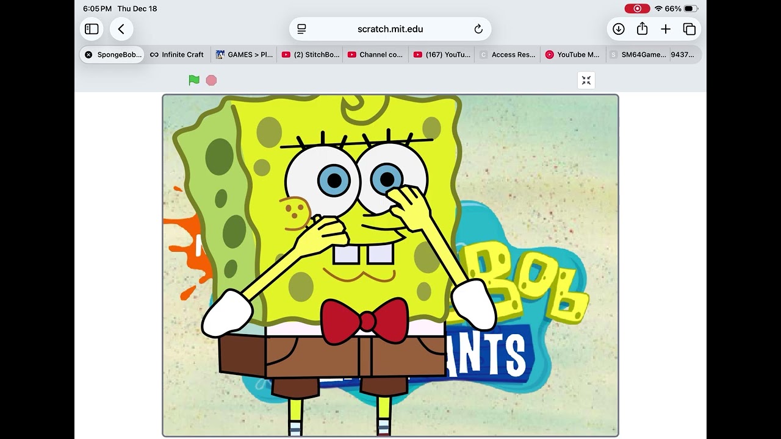This screenshot has height=439, width=781.
Task: Select the address bar showing scratch.mit.edu
Action: 390,29
